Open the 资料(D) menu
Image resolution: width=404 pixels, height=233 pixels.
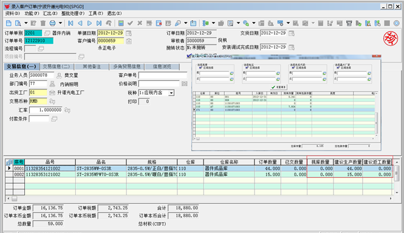12,13
